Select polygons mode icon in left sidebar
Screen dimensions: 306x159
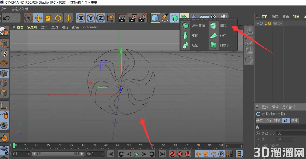4,93
